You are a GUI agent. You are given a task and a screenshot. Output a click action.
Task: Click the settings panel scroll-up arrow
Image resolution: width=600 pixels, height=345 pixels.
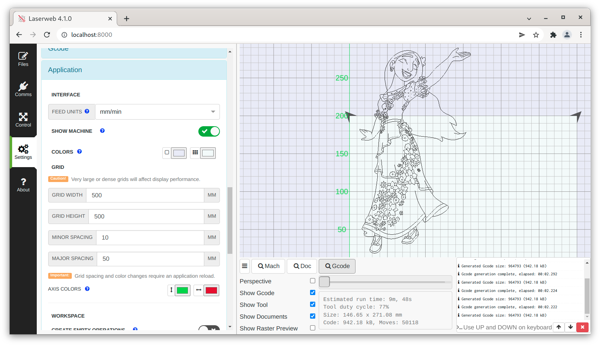[x=230, y=52]
